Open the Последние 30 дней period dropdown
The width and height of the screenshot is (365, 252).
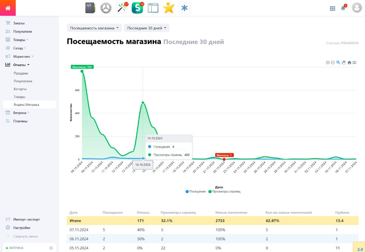click(147, 28)
